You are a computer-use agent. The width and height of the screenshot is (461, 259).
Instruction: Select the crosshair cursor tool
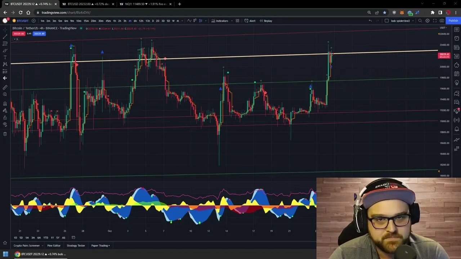tap(5, 30)
